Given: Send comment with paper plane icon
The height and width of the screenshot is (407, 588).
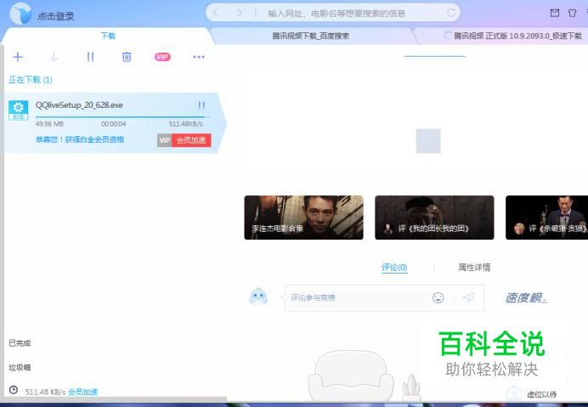Looking at the screenshot, I should (469, 297).
